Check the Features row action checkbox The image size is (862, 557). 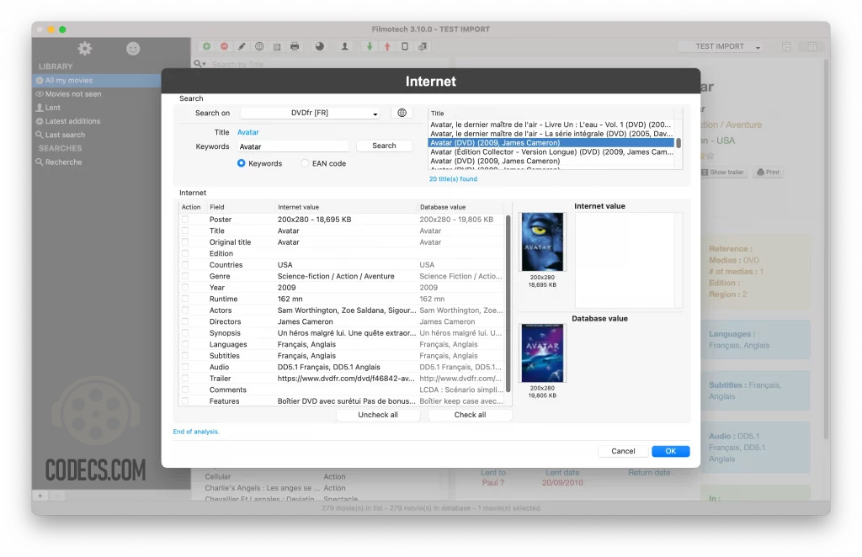[185, 401]
